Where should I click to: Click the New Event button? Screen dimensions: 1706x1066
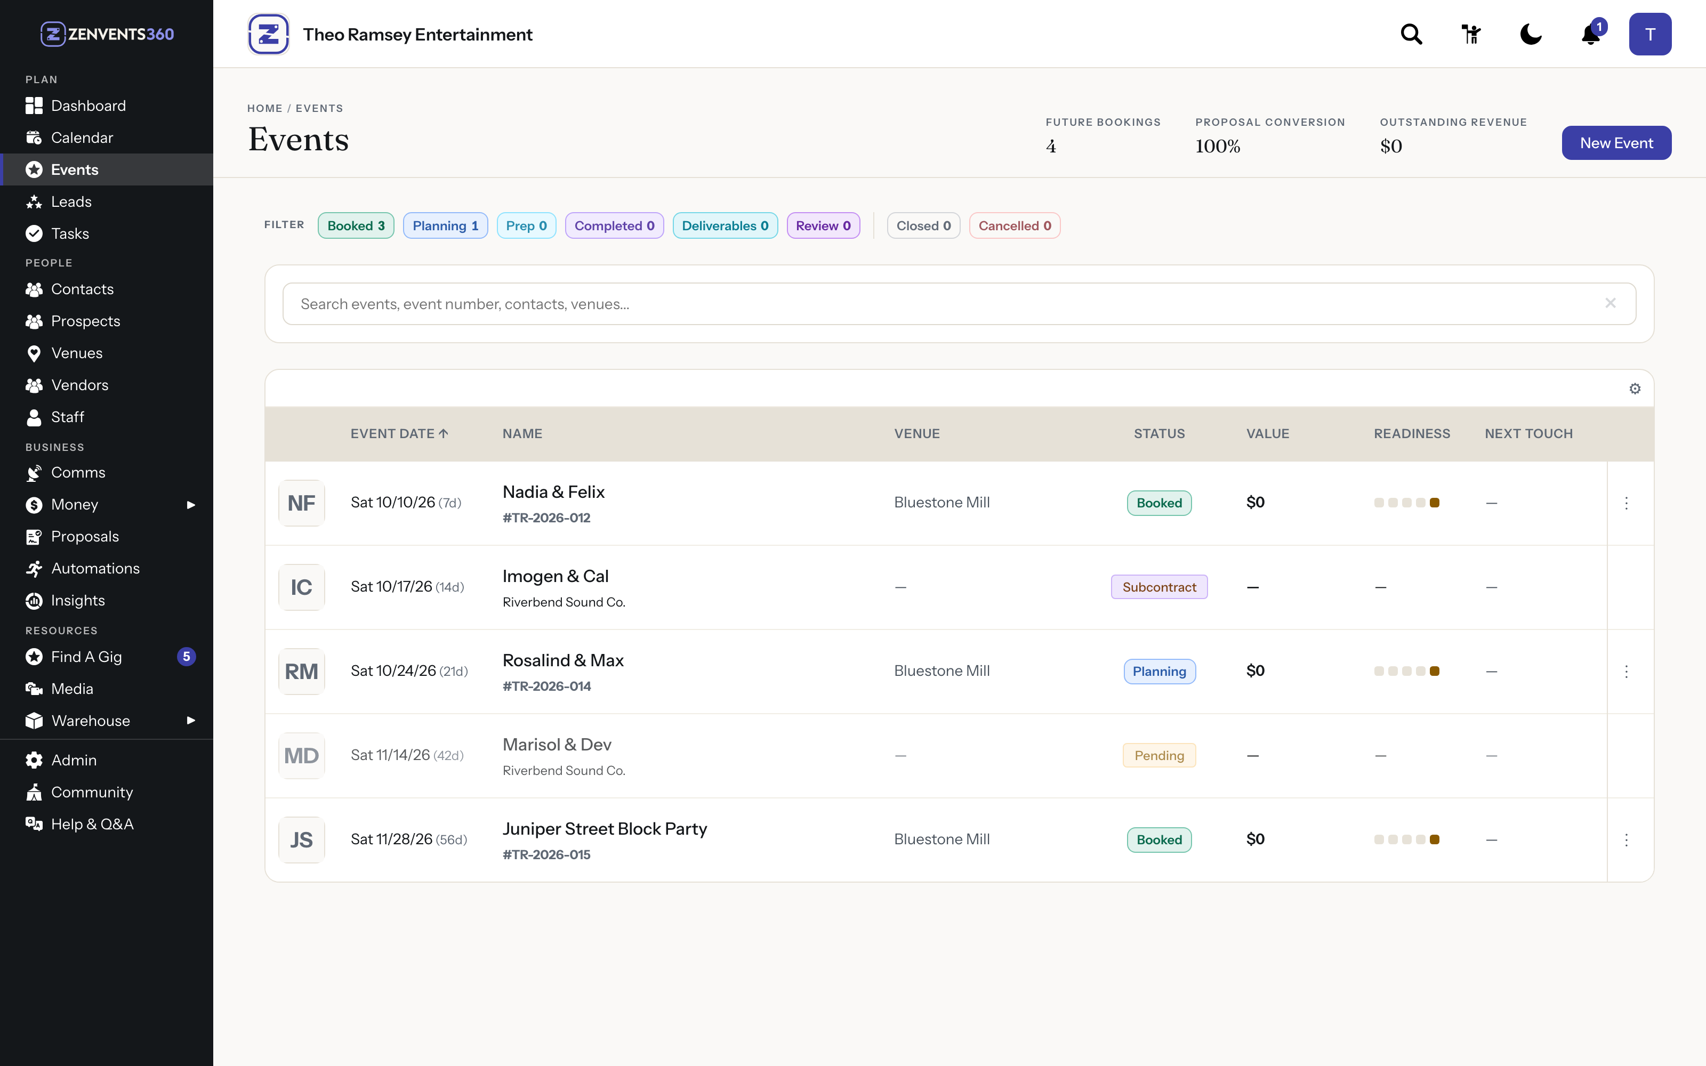pos(1616,143)
